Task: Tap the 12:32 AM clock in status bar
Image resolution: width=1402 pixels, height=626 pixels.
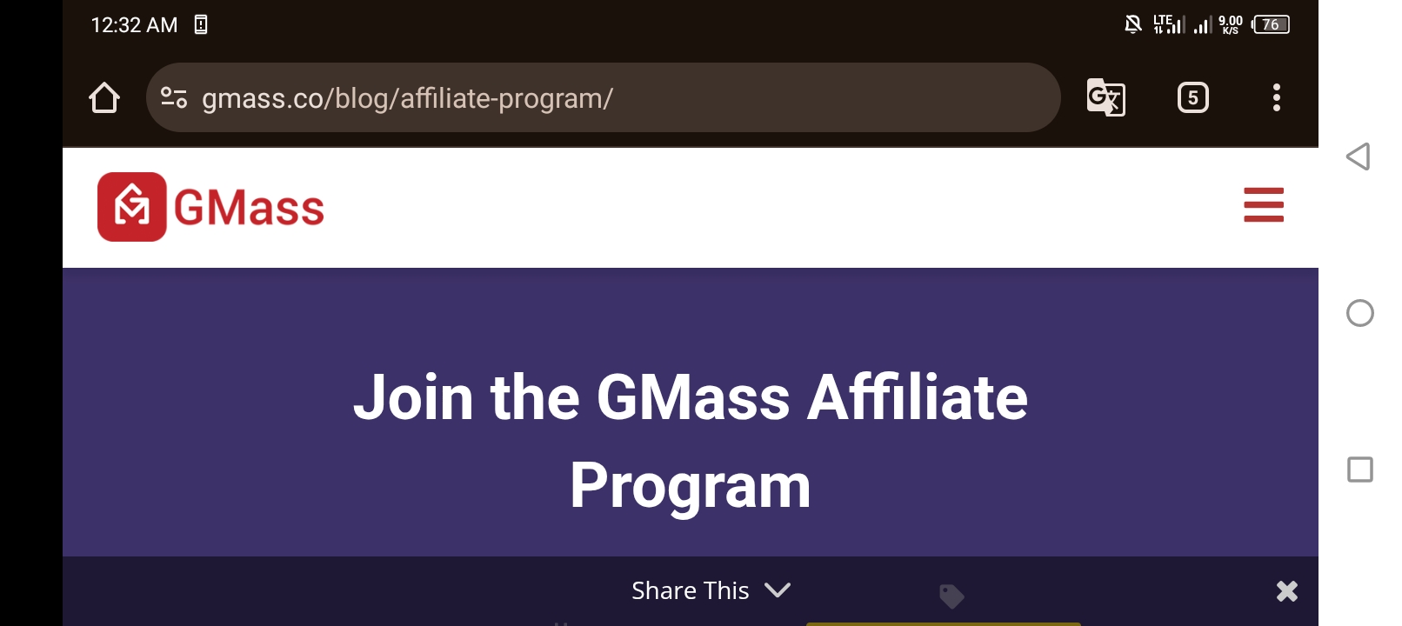Action: 134,25
